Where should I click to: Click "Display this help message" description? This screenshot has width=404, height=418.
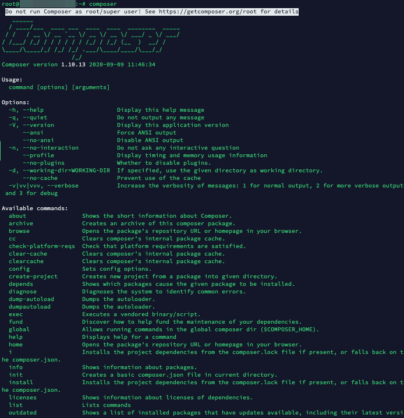[161, 110]
